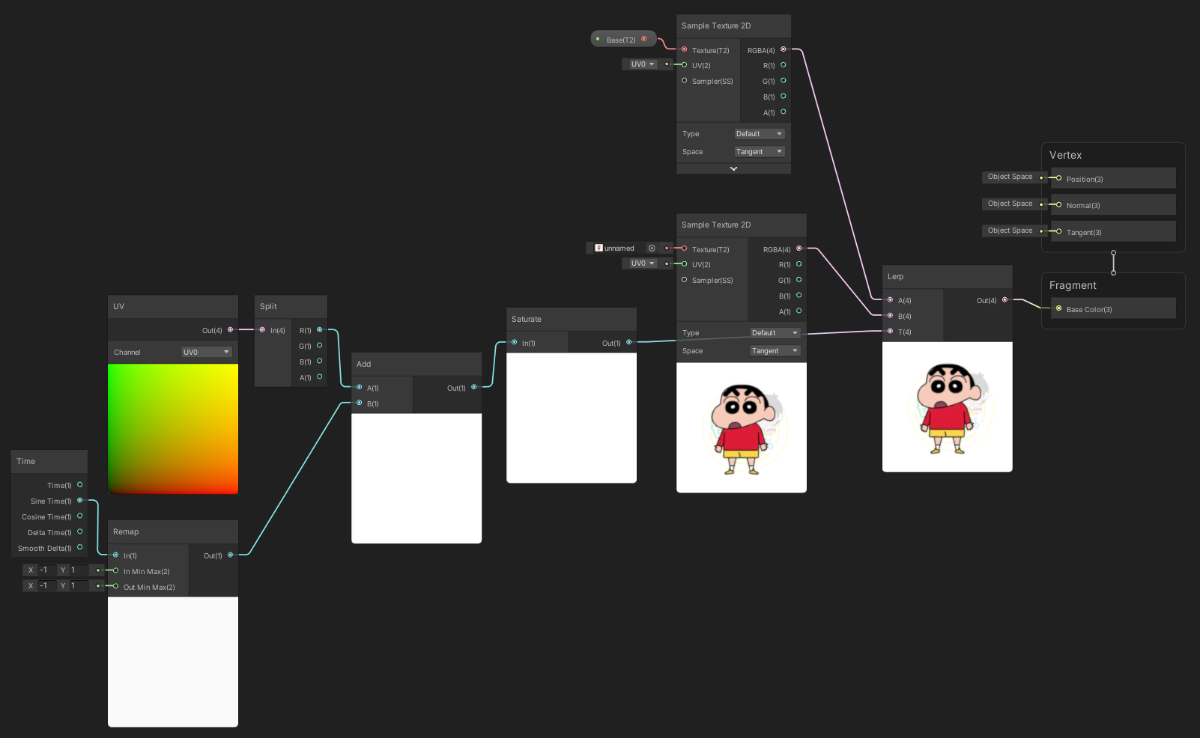Click X value field of Out Min Max
The image size is (1200, 738).
(x=46, y=586)
